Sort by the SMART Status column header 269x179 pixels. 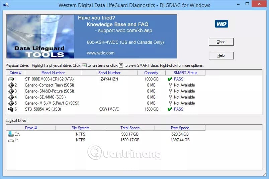pyautogui.click(x=185, y=72)
